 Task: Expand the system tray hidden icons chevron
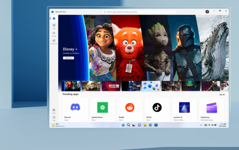click(201, 125)
